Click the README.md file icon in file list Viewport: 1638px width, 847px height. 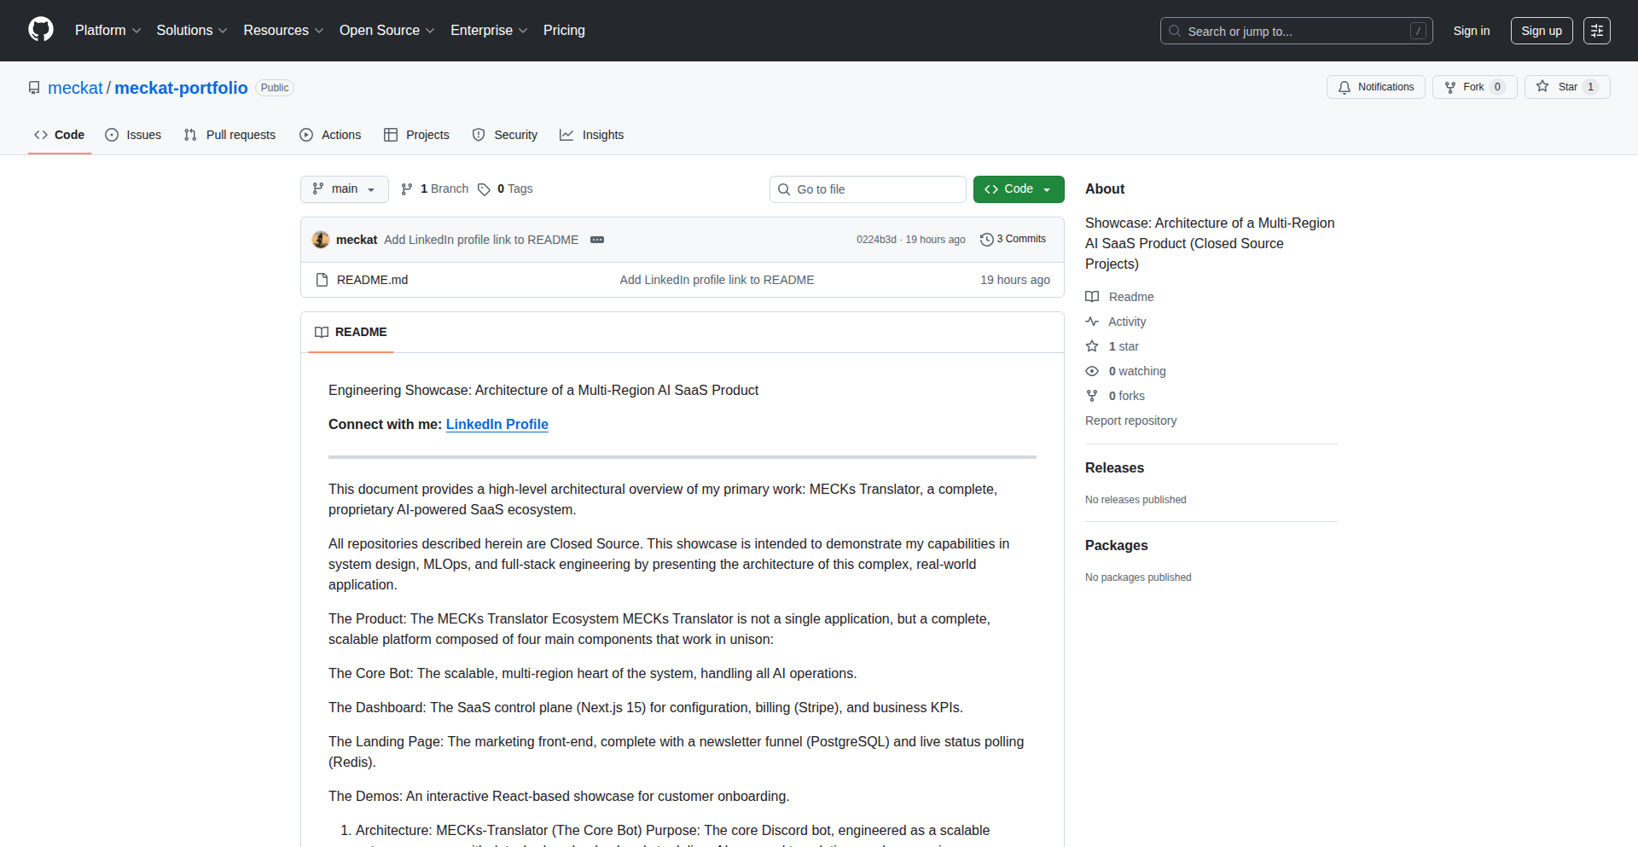322,279
